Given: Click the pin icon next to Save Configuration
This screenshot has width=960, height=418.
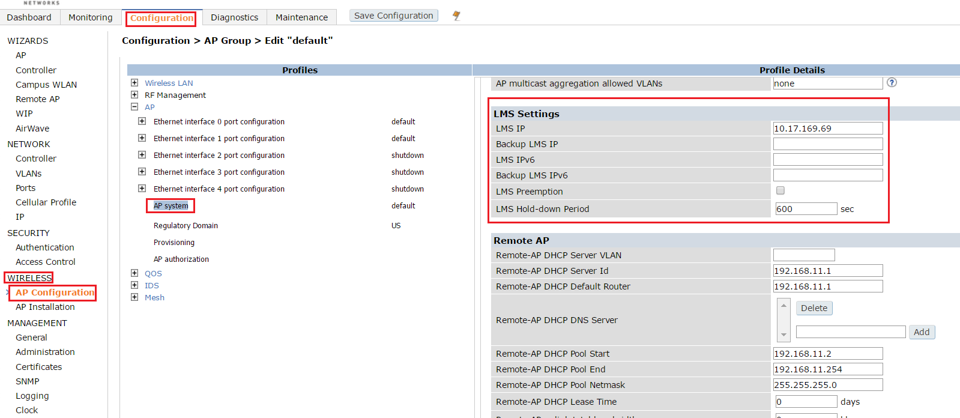Looking at the screenshot, I should pos(456,16).
